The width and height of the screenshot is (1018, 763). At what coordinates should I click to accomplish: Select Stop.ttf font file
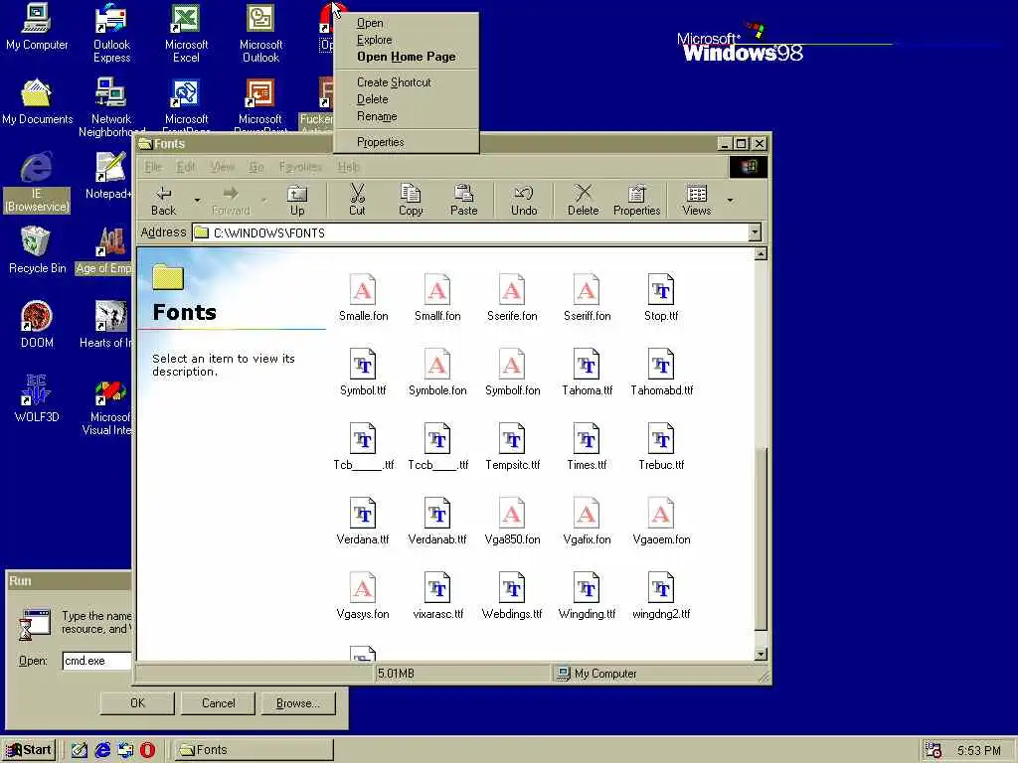click(x=661, y=298)
